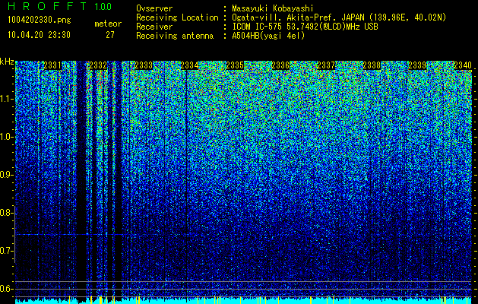The width and height of the screenshot is (478, 304).
Task: Click the 2340 time marker
Action: [x=463, y=65]
